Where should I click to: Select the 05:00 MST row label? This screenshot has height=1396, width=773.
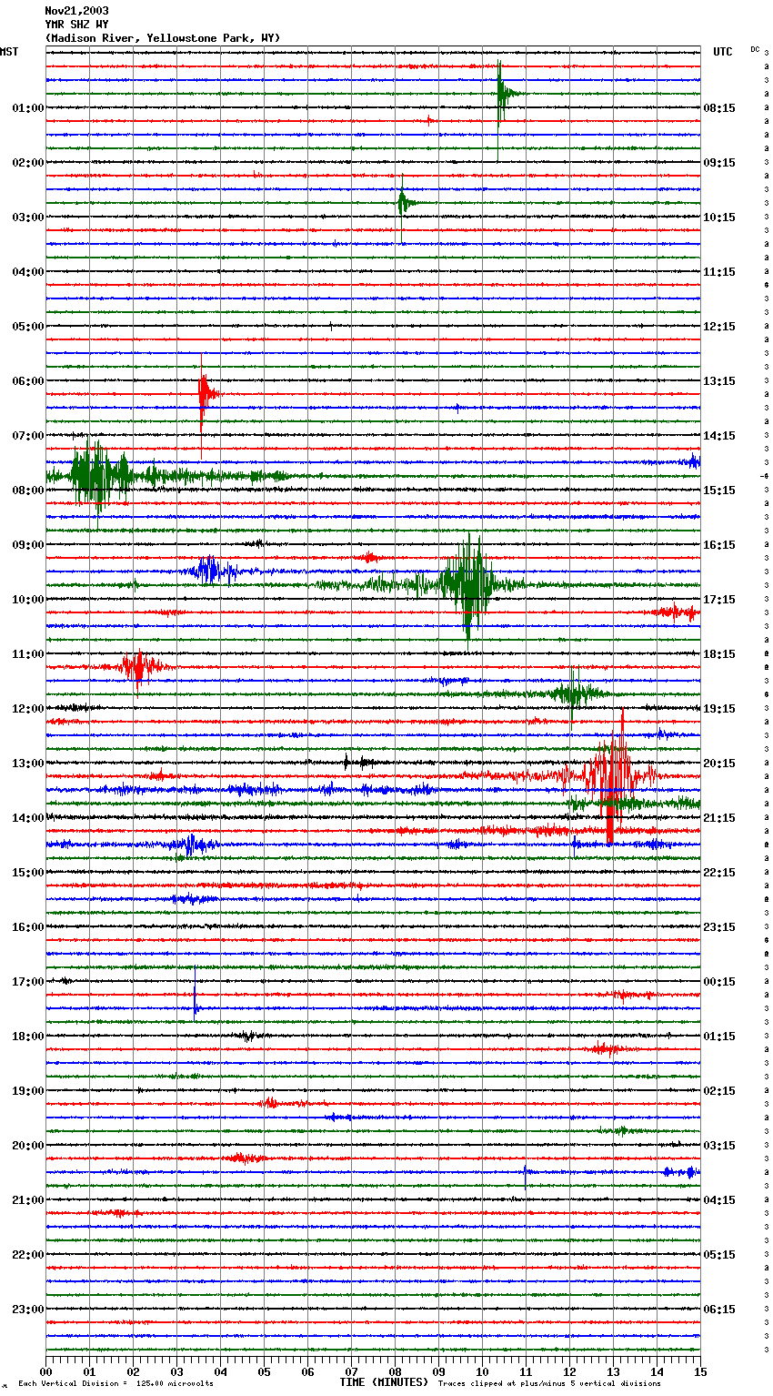coord(28,327)
